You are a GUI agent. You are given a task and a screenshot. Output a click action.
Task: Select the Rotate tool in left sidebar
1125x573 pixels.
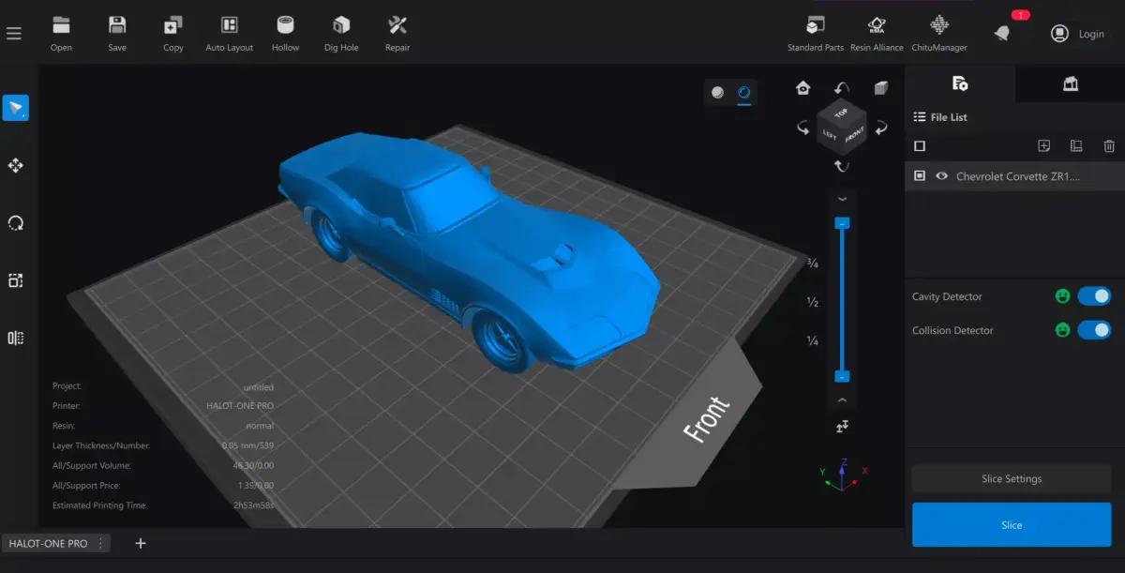pyautogui.click(x=15, y=223)
